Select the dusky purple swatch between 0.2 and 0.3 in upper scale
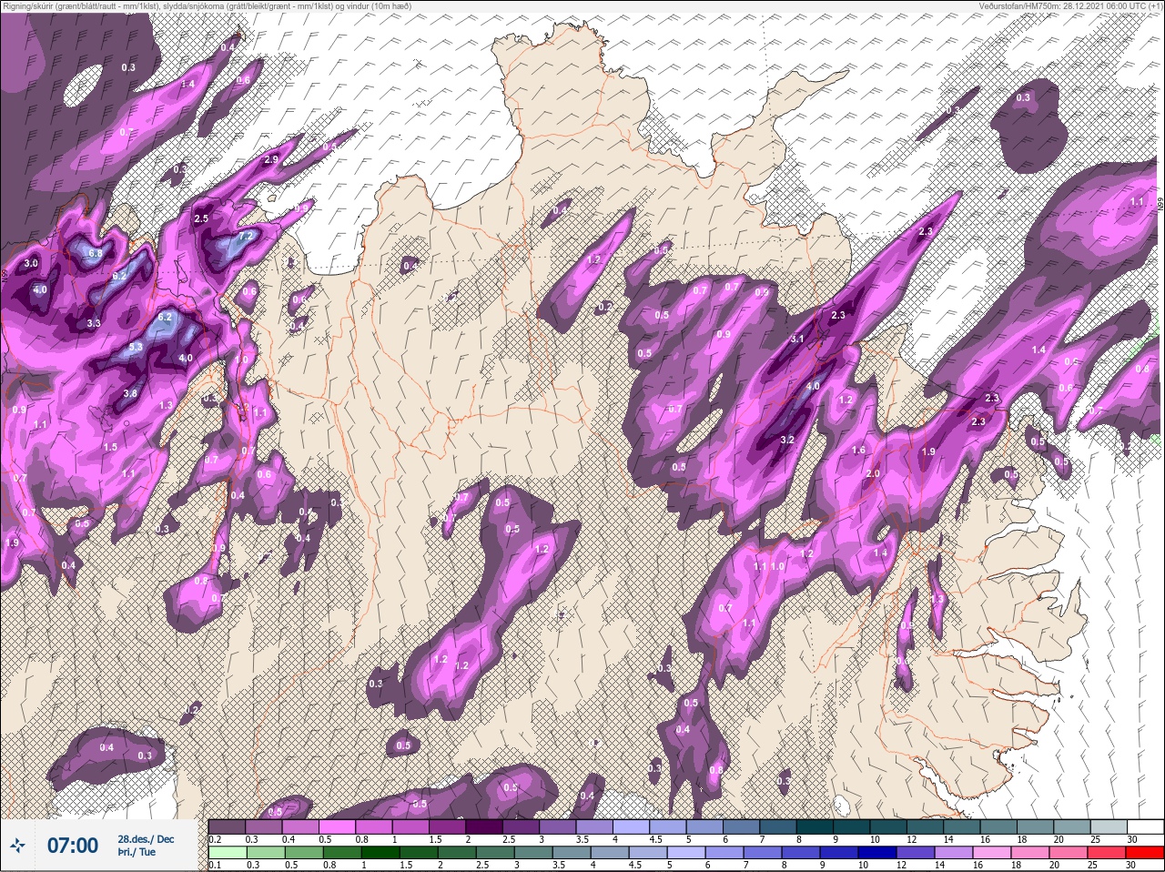Viewport: 1165px width, 872px height. [x=228, y=826]
